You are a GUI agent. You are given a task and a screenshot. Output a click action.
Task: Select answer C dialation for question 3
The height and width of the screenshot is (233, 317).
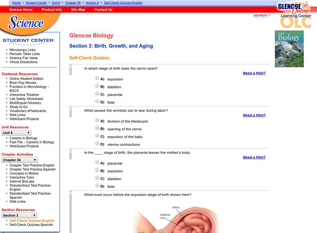pyautogui.click(x=97, y=178)
